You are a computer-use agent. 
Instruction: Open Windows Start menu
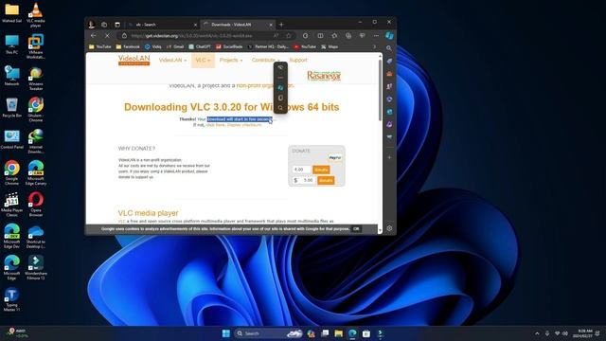pyautogui.click(x=226, y=333)
